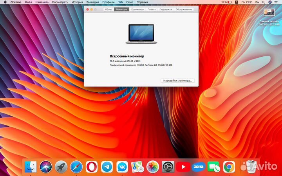The width and height of the screenshot is (282, 176).
Task: Open Finder from the Dock
Action: tap(31, 167)
